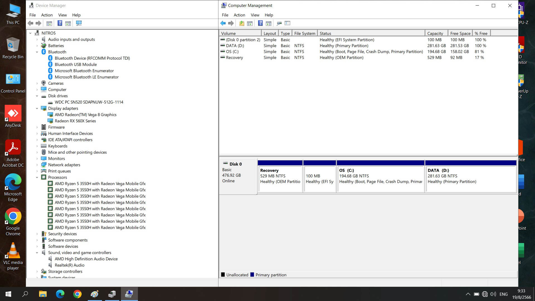Sort by Free Space column header

(460, 33)
